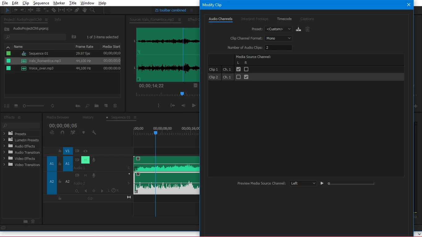Click the Number of Audio Clips field
Screen dimensions: 422x237
click(x=278, y=48)
